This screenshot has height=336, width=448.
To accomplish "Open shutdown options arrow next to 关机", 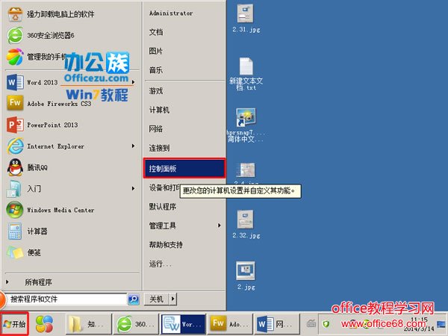I will click(x=173, y=299).
